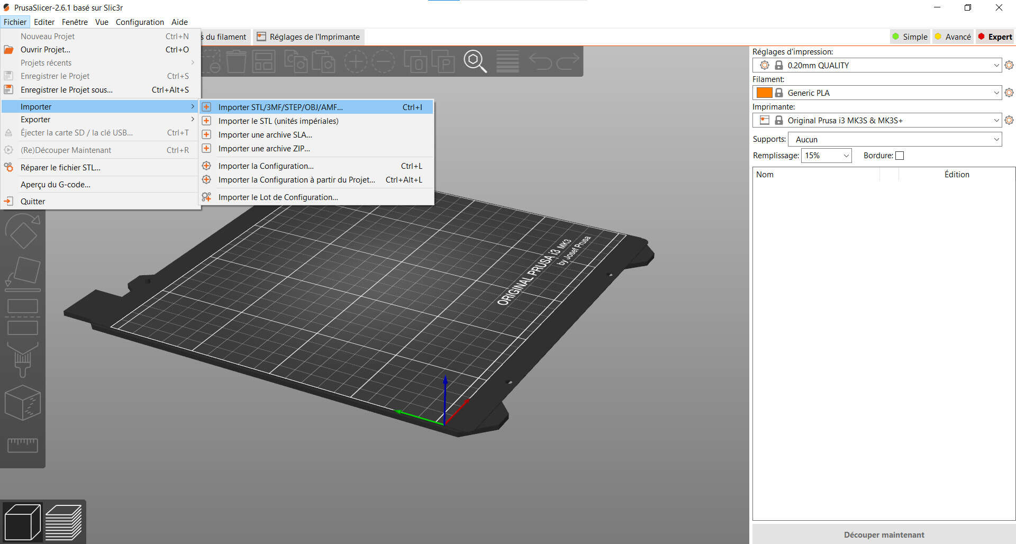Toggle the Bordure checkbox
Viewport: 1016px width, 544px height.
[900, 156]
